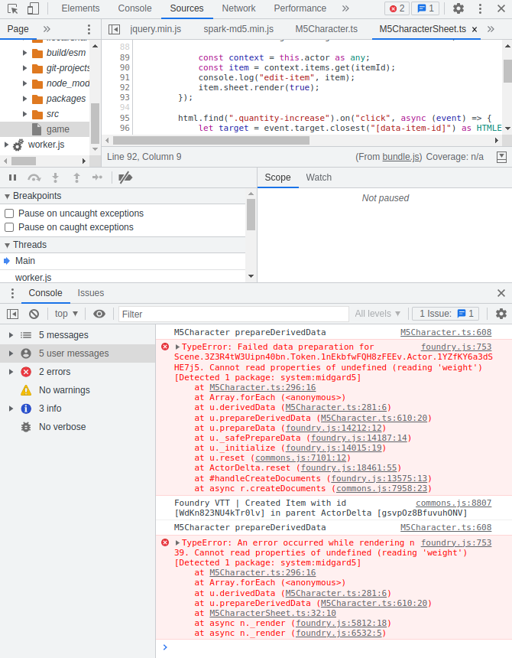
Task: Open the live expression eye icon
Action: click(x=99, y=314)
